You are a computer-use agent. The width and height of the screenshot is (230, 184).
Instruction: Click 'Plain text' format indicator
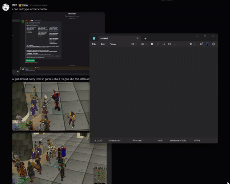[137, 141]
